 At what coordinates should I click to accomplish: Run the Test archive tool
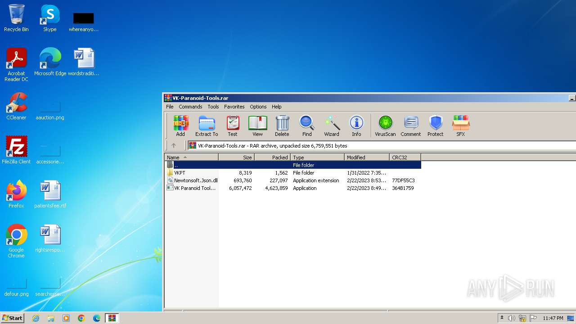tap(232, 126)
